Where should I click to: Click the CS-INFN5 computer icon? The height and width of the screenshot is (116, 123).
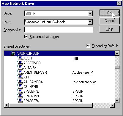pos(20,86)
